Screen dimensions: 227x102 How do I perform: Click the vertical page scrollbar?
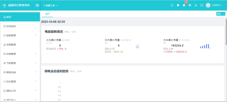(x=226, y=32)
